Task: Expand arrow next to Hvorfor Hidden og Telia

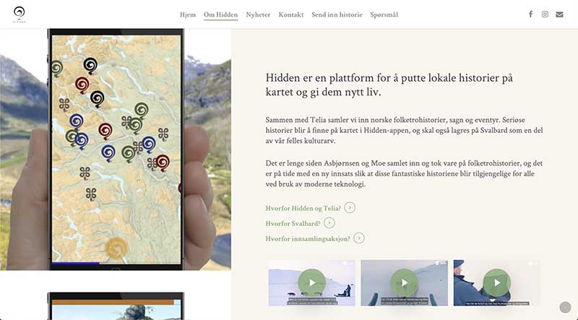Action: [x=350, y=207]
